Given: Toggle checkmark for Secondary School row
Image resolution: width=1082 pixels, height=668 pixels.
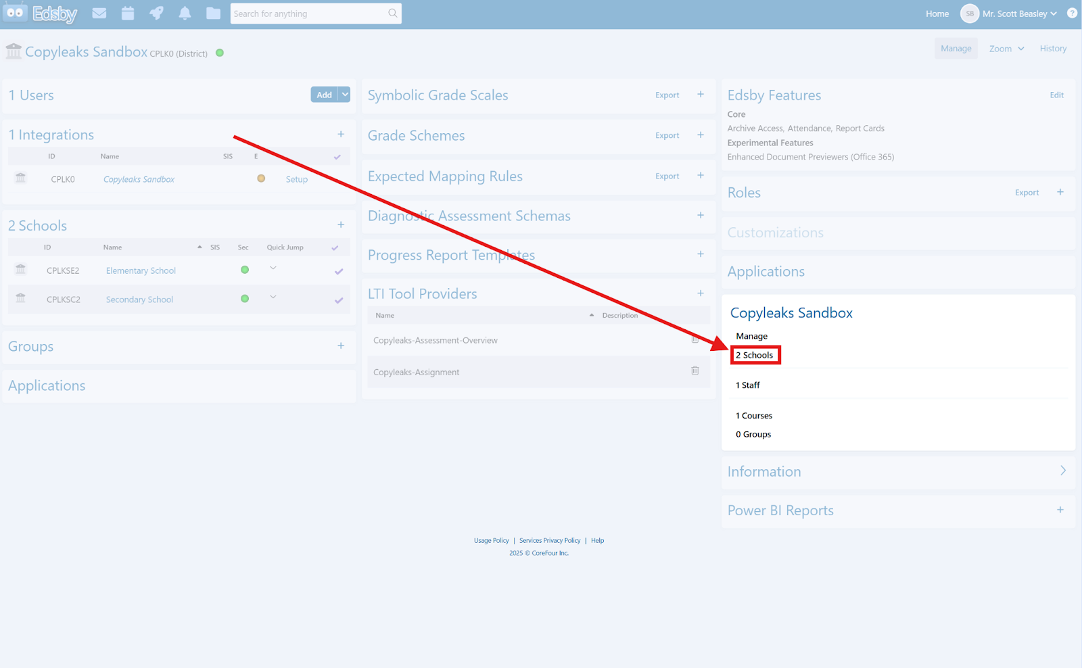Looking at the screenshot, I should pyautogui.click(x=339, y=300).
